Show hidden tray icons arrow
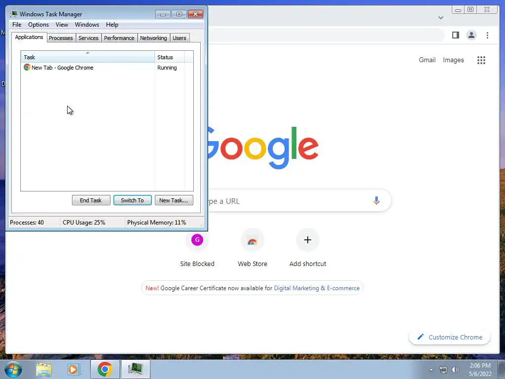Screen dimensions: 505x379 click(x=431, y=370)
